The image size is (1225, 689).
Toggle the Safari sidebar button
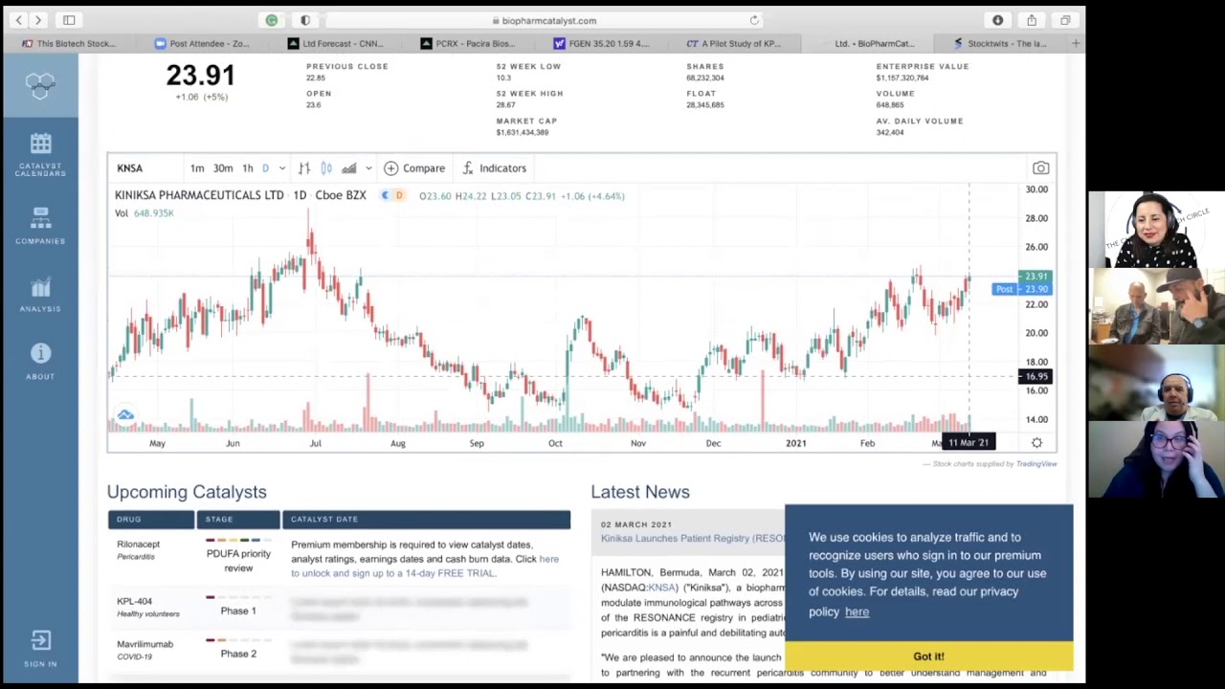point(69,20)
